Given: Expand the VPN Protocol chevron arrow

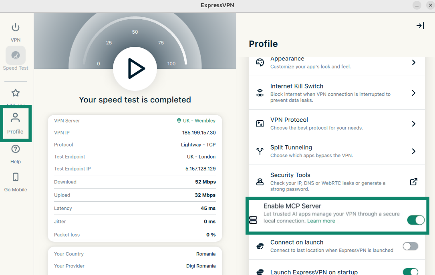Looking at the screenshot, I should pyautogui.click(x=414, y=124).
